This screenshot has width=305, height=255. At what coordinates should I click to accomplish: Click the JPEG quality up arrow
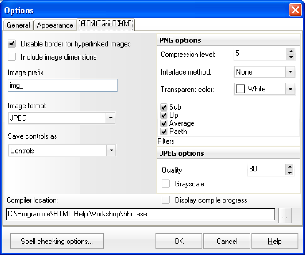click(289, 167)
